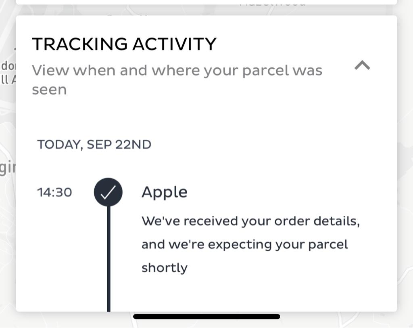Tap 'We've received your order details' line
Viewport: 413px width, 328px height.
(x=250, y=221)
